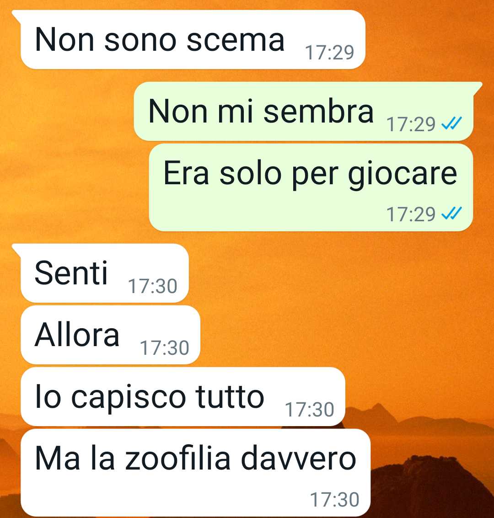Click the 17:30 timestamp beside "Allora"

coord(165,348)
